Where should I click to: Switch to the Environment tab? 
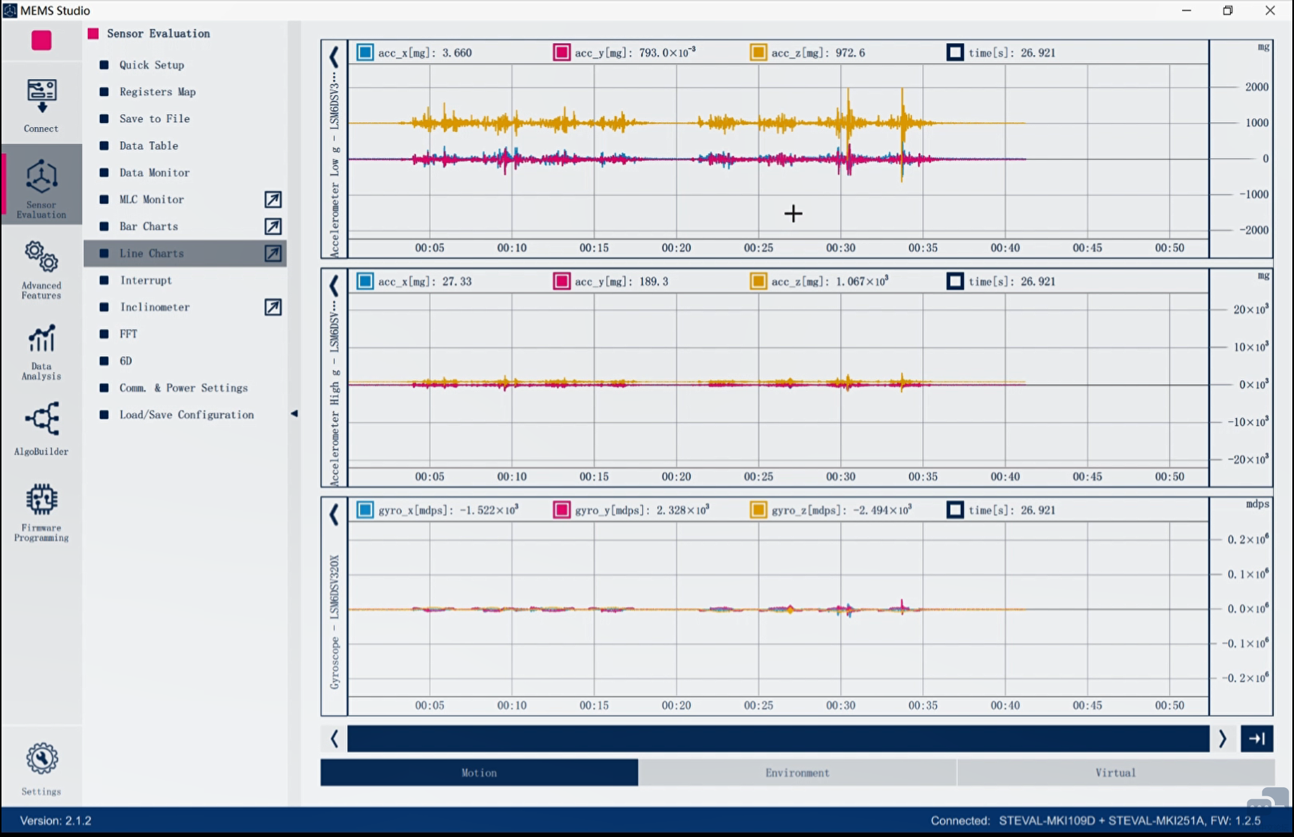pyautogui.click(x=797, y=772)
